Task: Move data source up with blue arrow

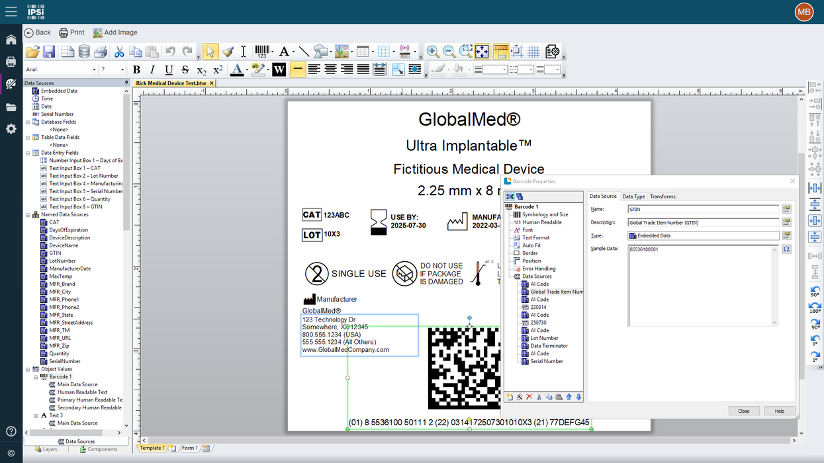Action: (569, 397)
